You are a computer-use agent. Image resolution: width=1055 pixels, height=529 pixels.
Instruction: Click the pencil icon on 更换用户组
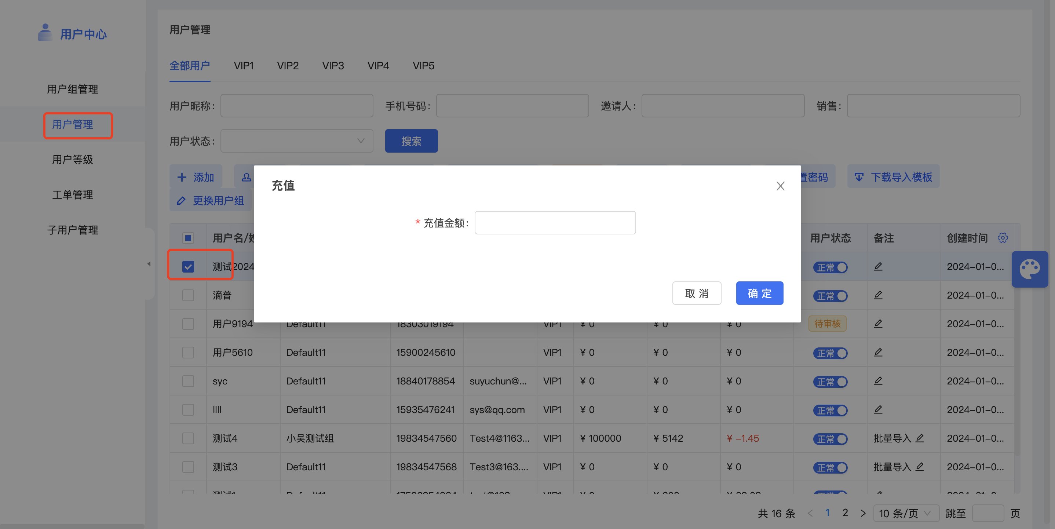tap(181, 201)
